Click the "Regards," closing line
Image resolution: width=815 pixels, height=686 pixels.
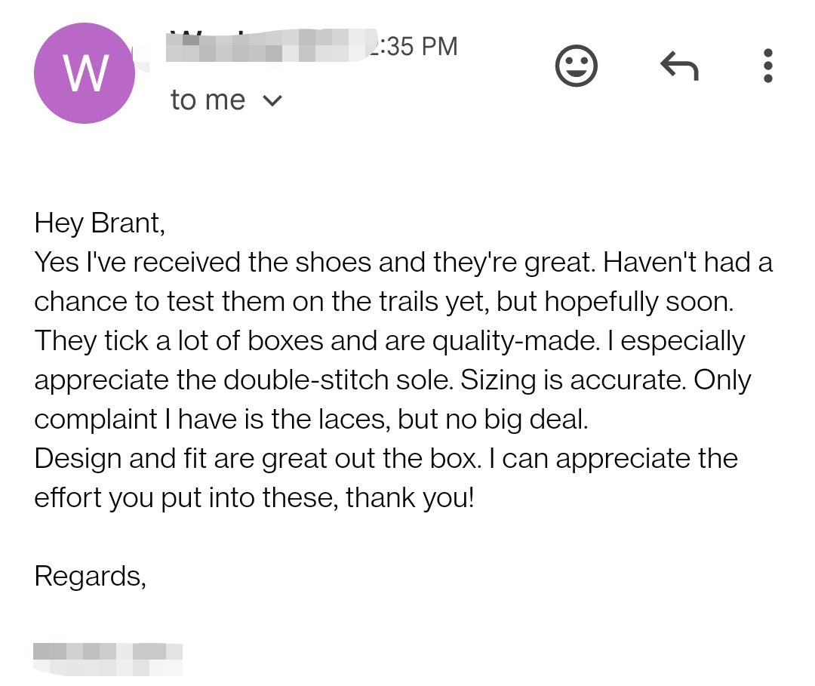coord(90,577)
